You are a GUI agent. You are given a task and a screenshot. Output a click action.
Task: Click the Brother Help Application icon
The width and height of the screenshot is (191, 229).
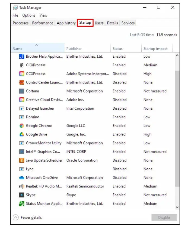(21, 56)
